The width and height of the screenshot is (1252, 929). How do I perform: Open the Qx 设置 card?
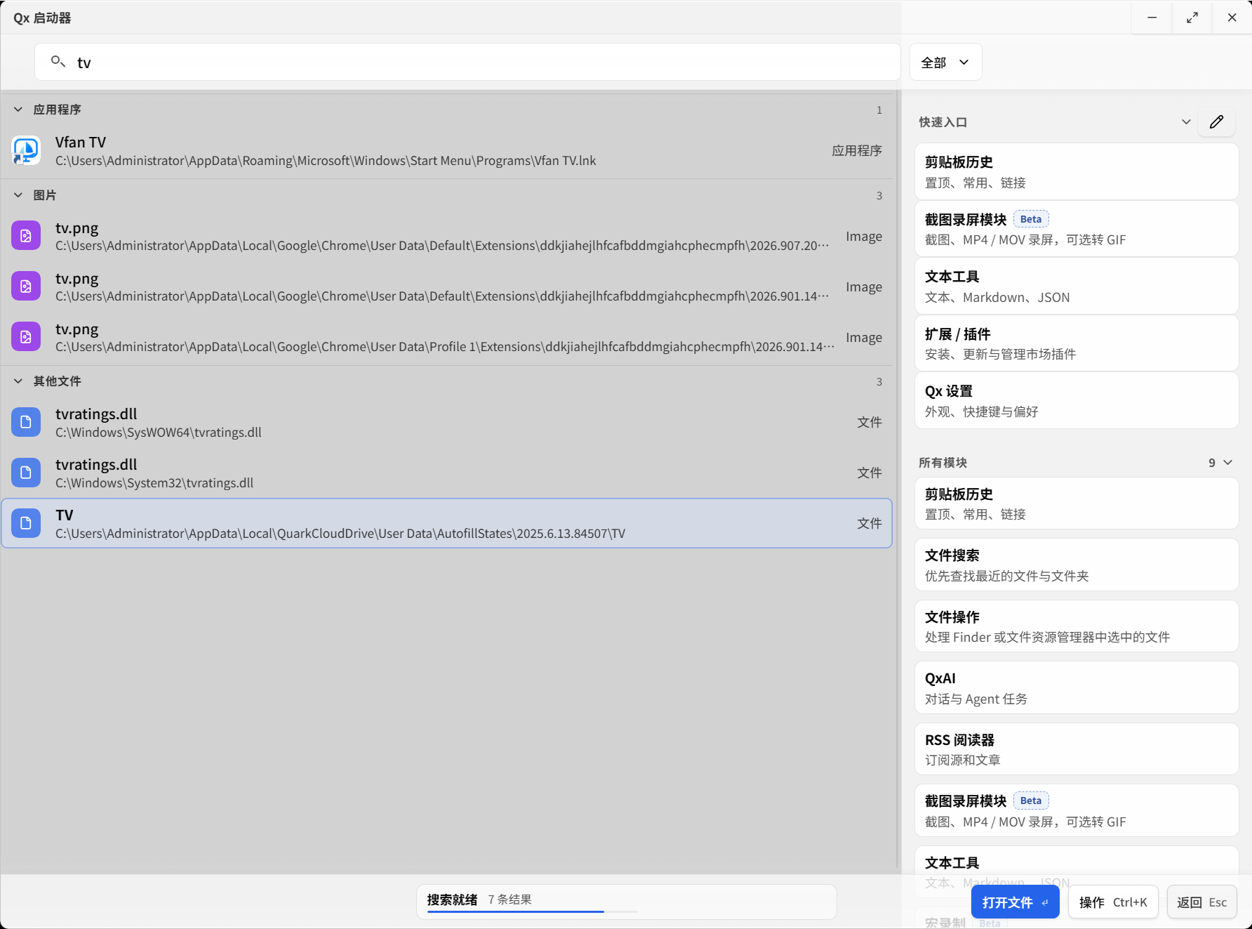point(1077,400)
